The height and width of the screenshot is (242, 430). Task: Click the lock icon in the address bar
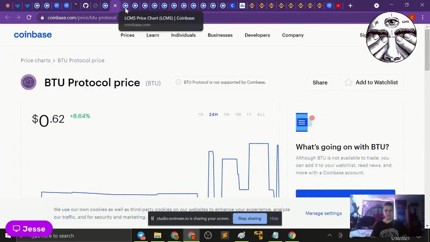point(42,17)
